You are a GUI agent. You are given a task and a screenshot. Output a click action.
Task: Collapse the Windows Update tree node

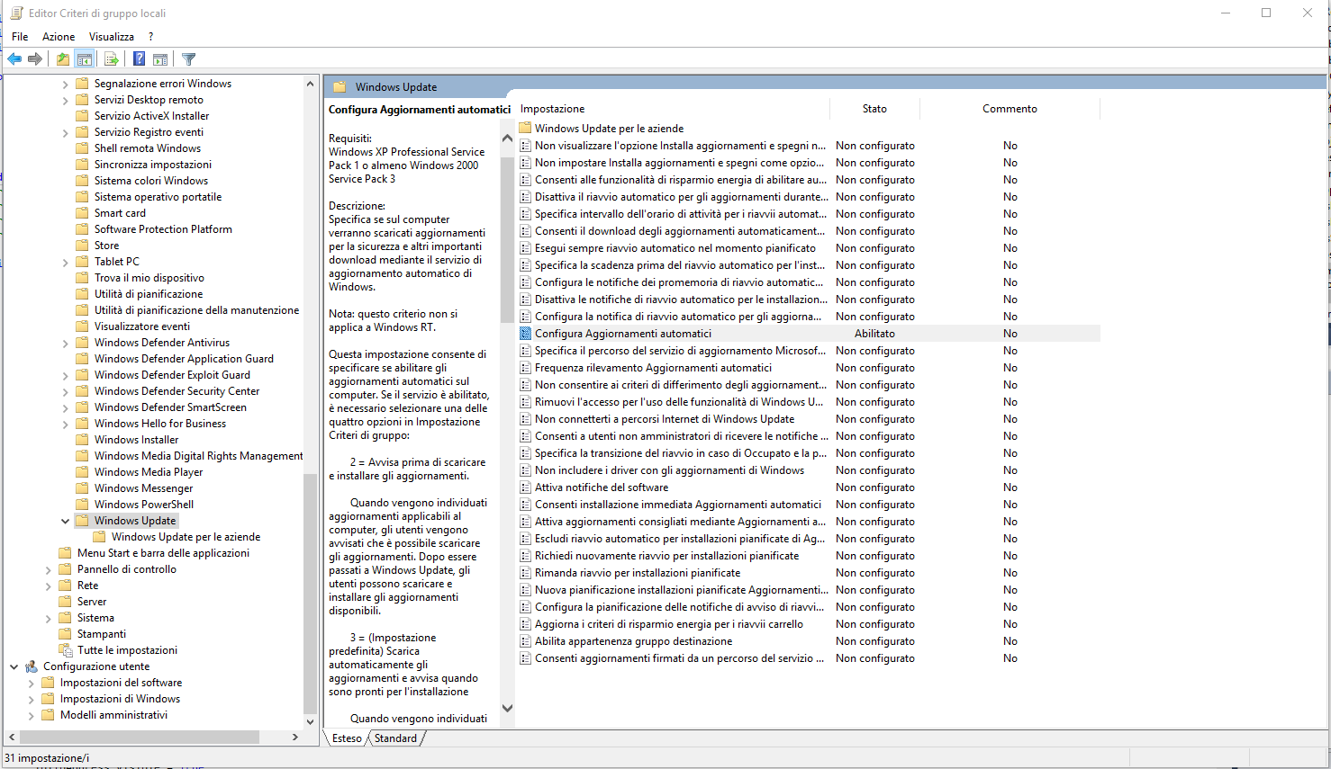[x=65, y=521]
